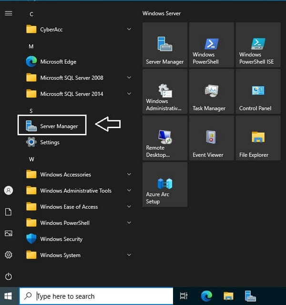
Task: Click the letter M section header
Action: (x=31, y=47)
